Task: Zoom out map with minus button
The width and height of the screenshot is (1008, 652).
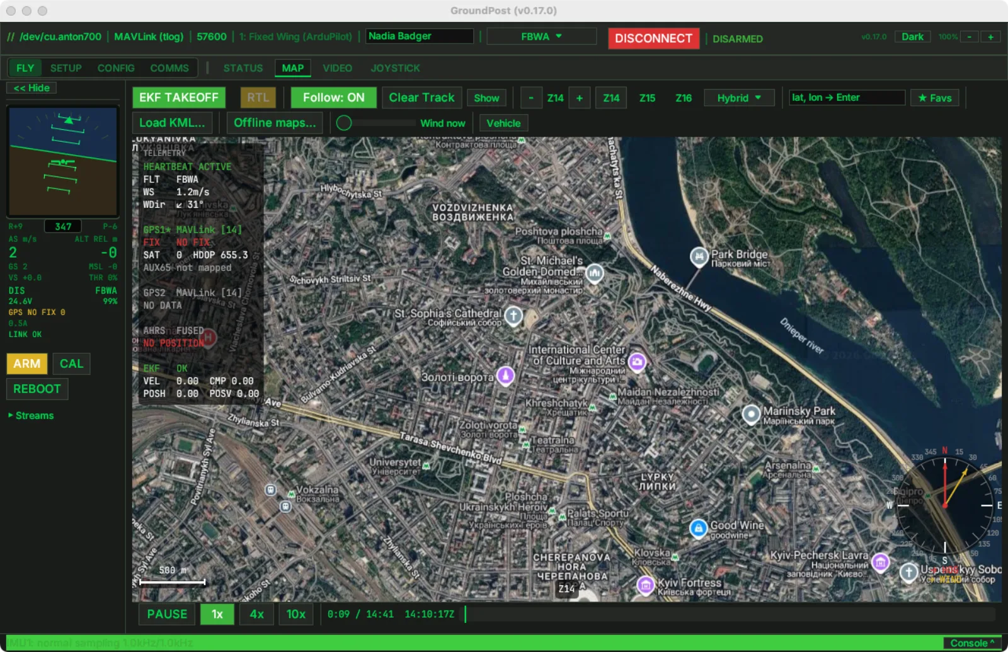Action: [x=531, y=98]
